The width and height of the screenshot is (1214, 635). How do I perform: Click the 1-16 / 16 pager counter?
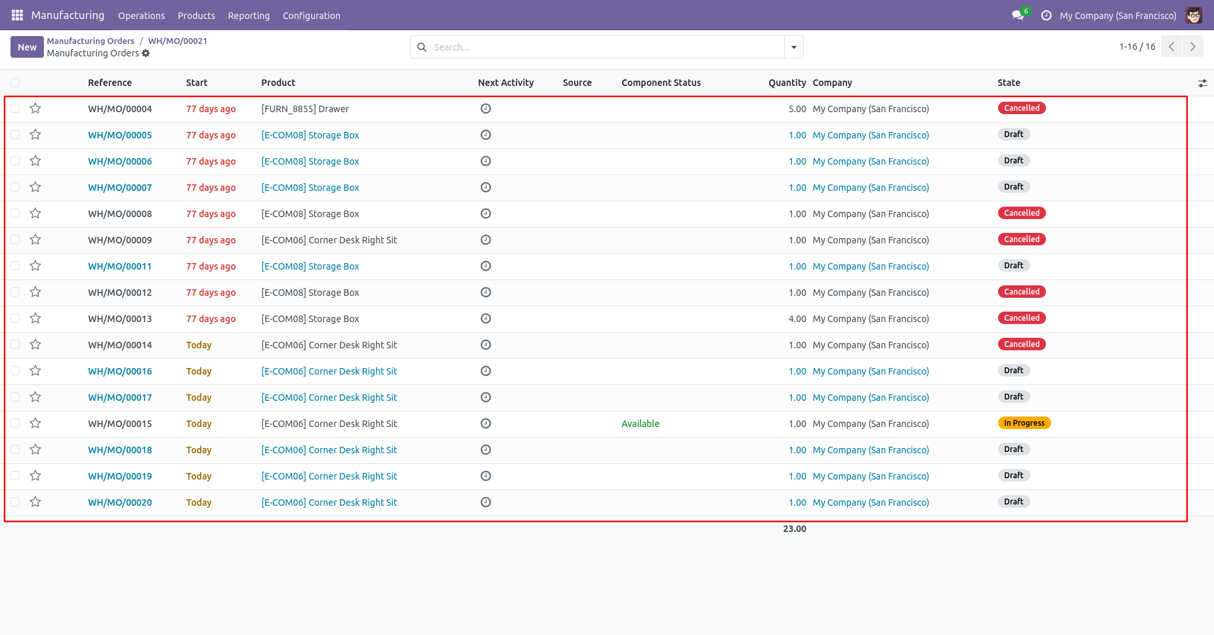click(x=1137, y=47)
